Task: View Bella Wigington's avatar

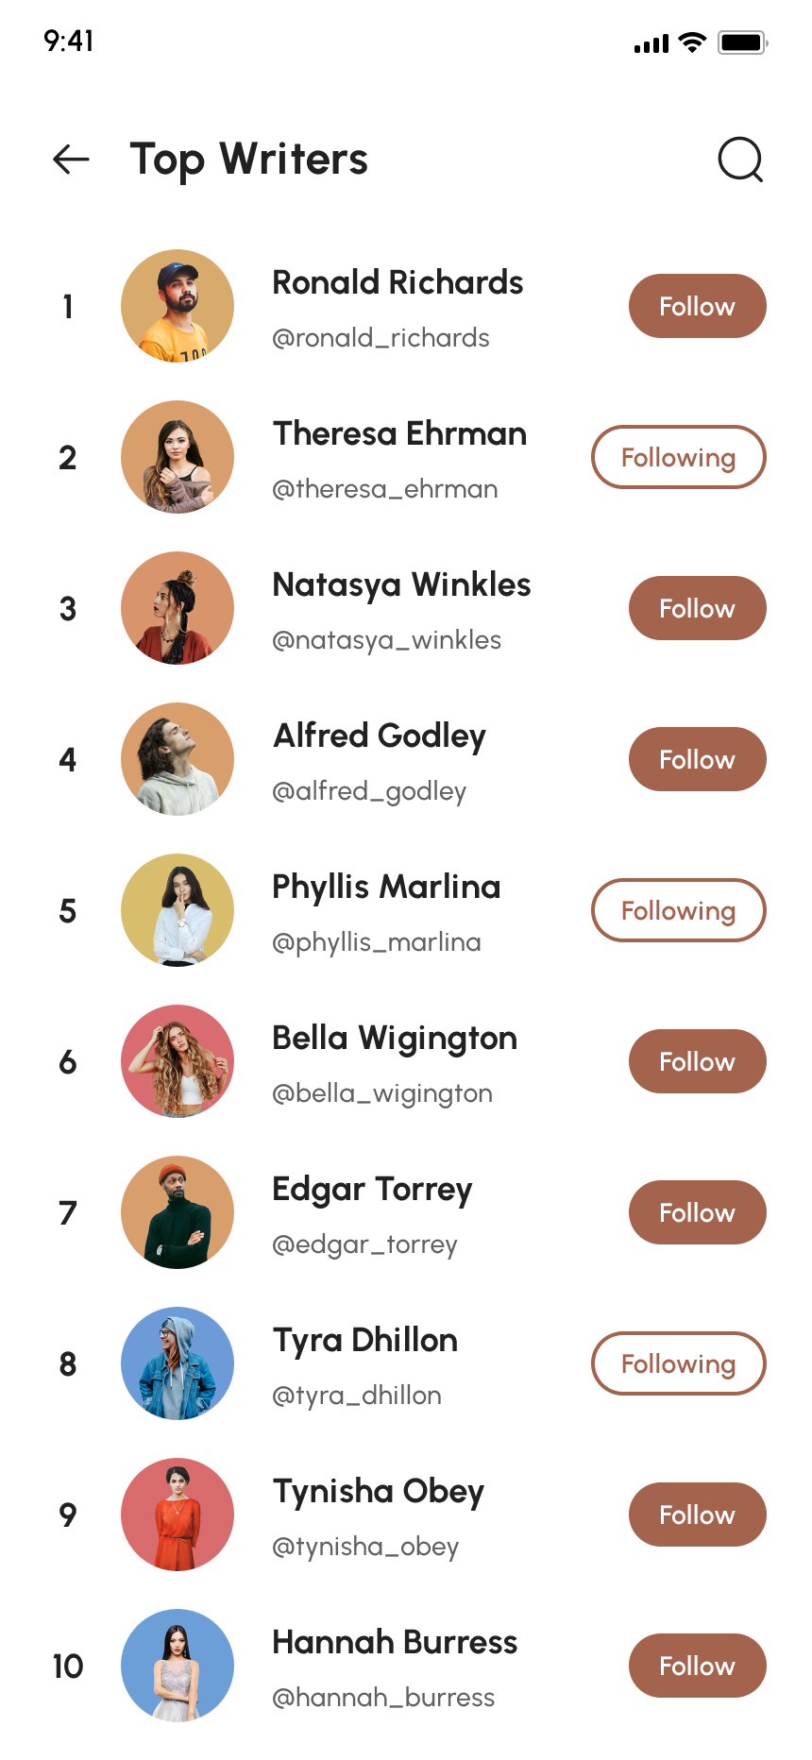Action: [178, 1061]
